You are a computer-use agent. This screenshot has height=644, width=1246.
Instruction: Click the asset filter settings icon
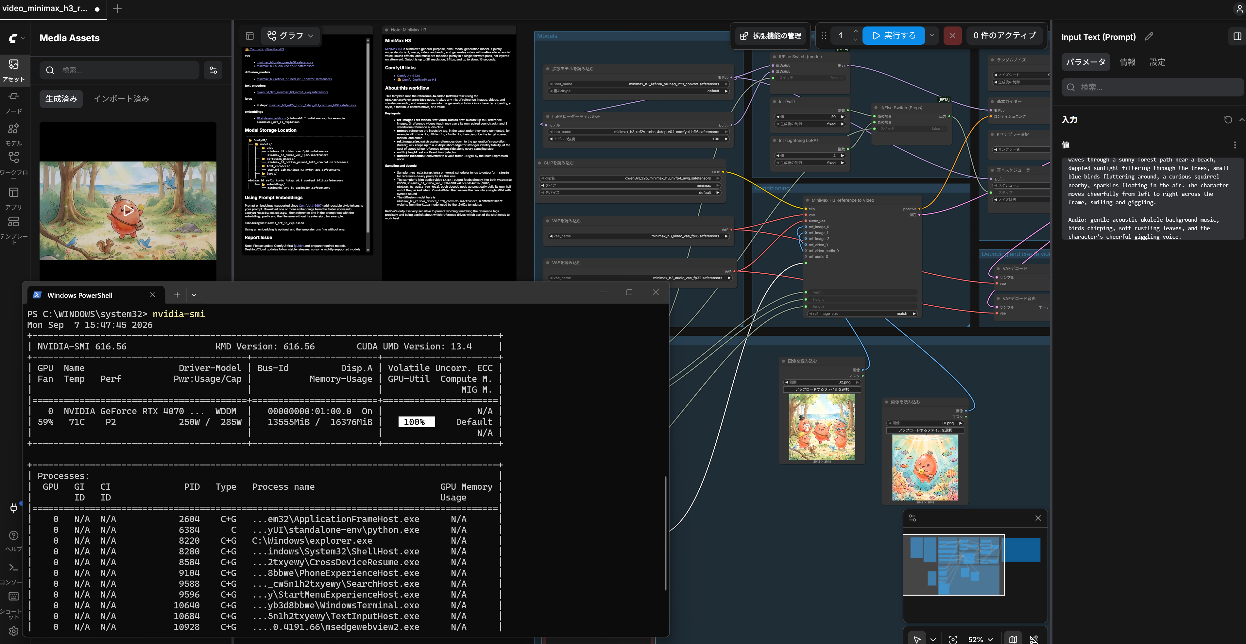pyautogui.click(x=213, y=70)
